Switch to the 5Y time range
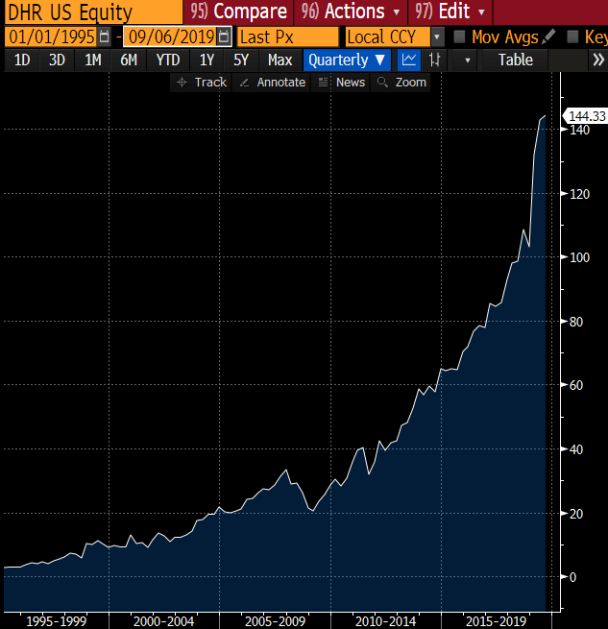The image size is (608, 629). [241, 60]
